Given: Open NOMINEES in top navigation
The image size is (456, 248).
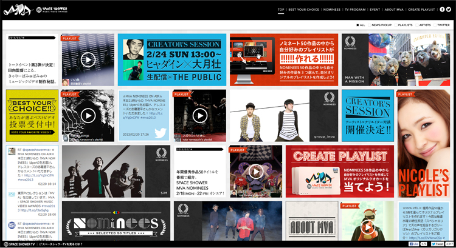Looking at the screenshot, I should 332,10.
